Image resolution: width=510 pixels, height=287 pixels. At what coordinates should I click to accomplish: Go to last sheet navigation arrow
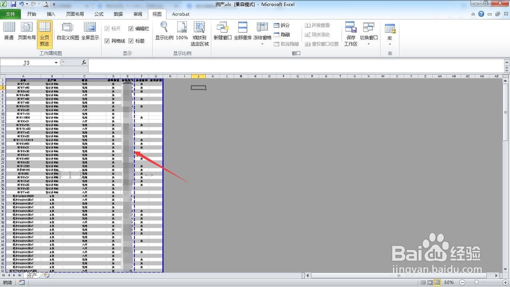[19, 276]
